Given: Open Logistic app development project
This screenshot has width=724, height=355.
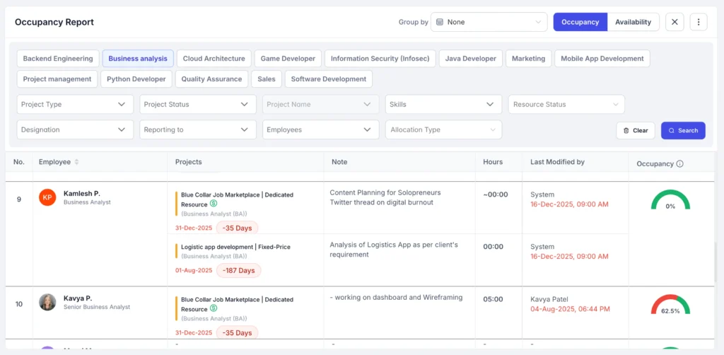Looking at the screenshot, I should click(x=235, y=247).
